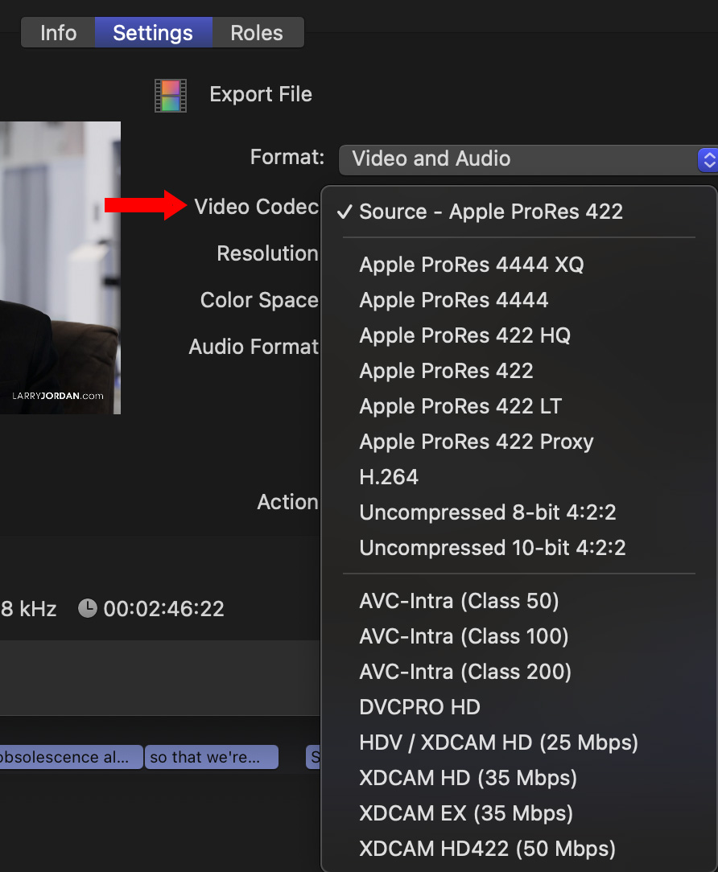This screenshot has width=718, height=872.
Task: Select the 'so that we're...' caption clip
Action: click(x=211, y=757)
